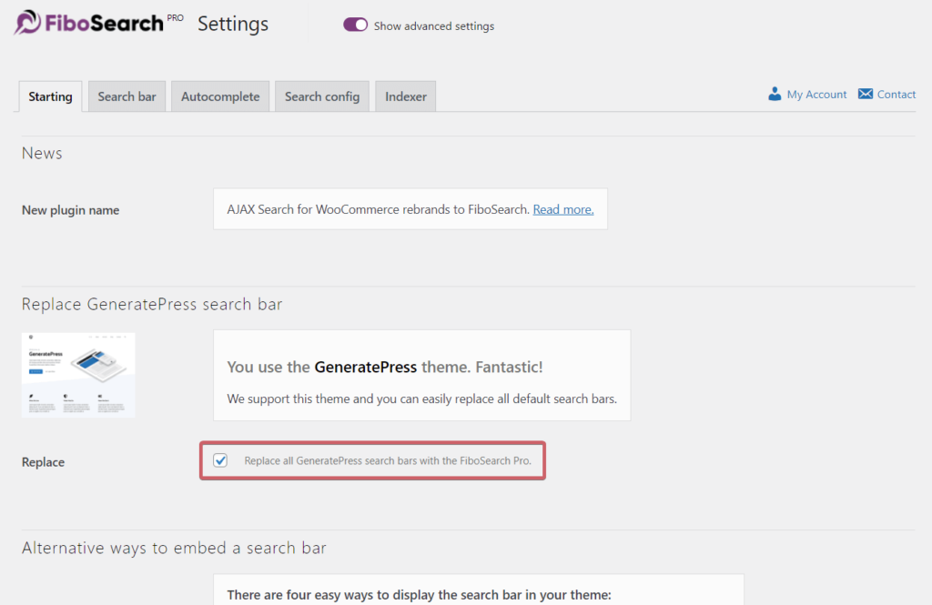
Task: Click the News section heading
Action: point(42,154)
